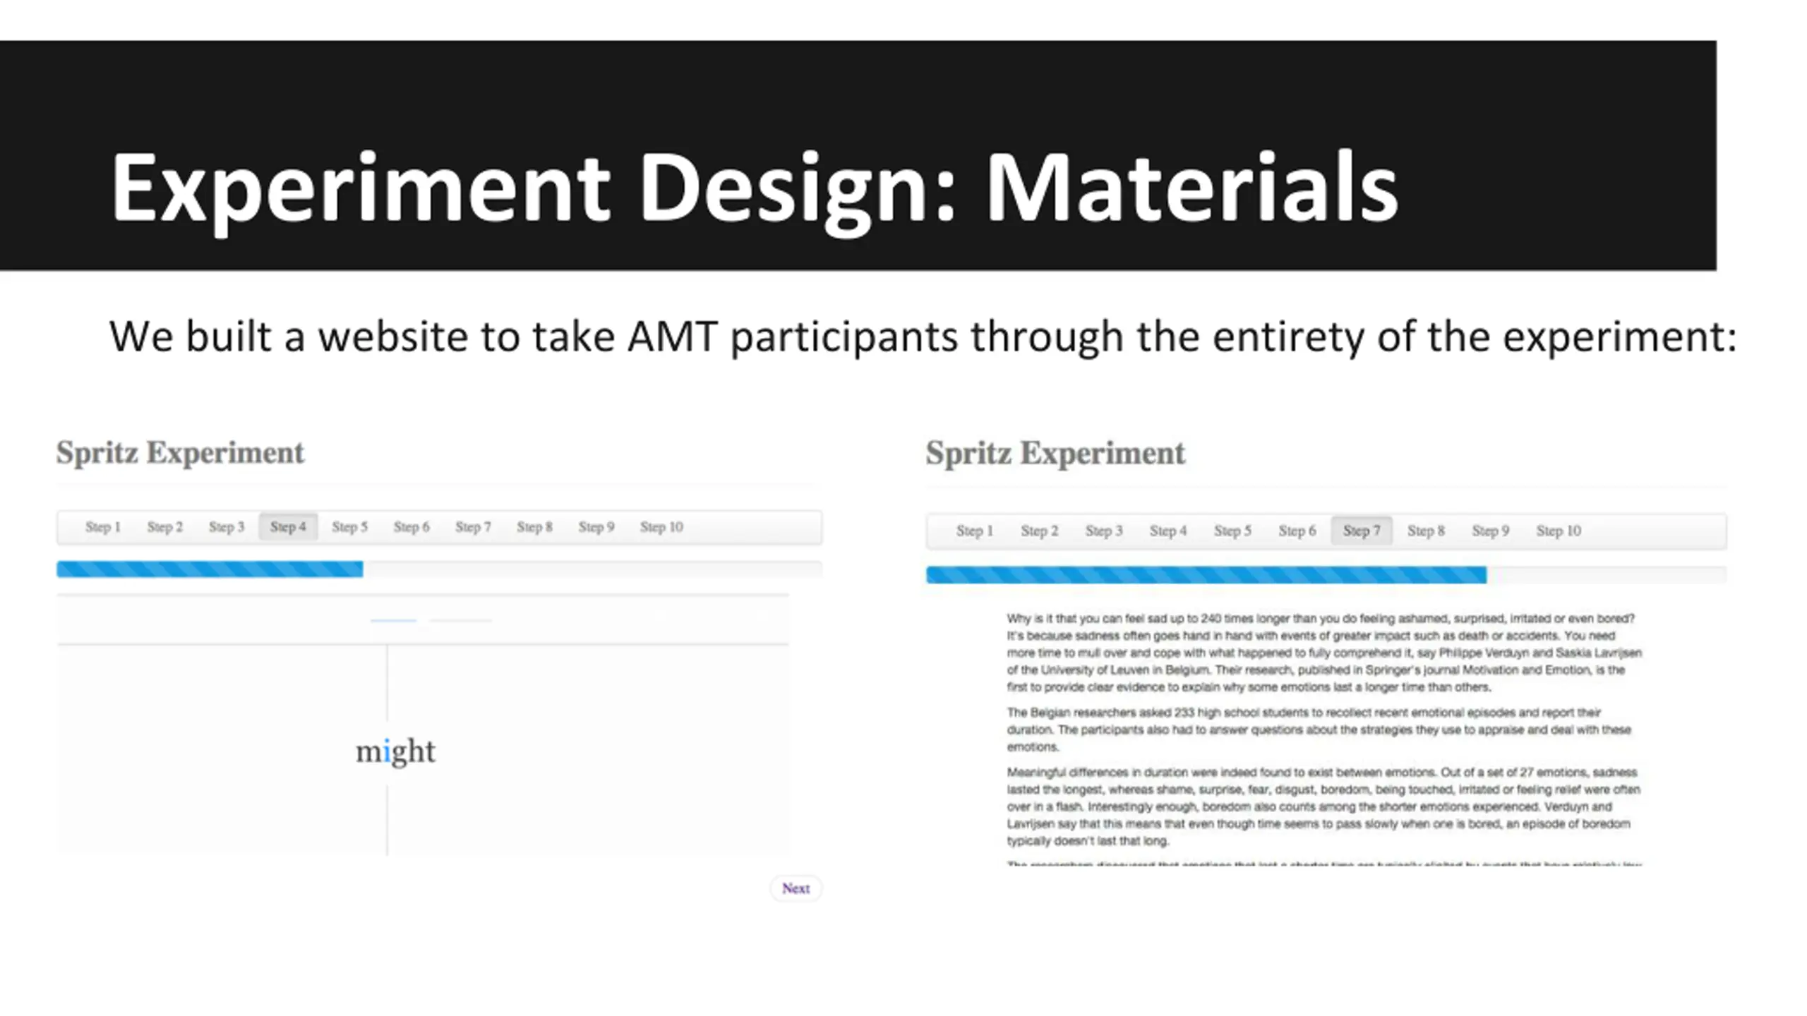Select Step 1 tab in left experiment
Viewport: 1807px width, 1016px height.
point(103,527)
